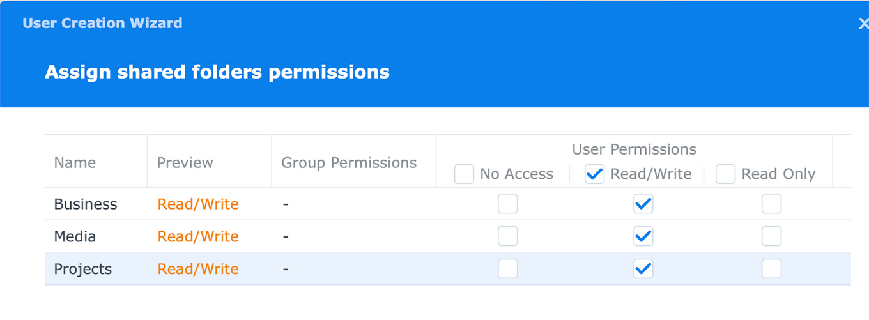Set Media folder to No Access

coord(508,236)
